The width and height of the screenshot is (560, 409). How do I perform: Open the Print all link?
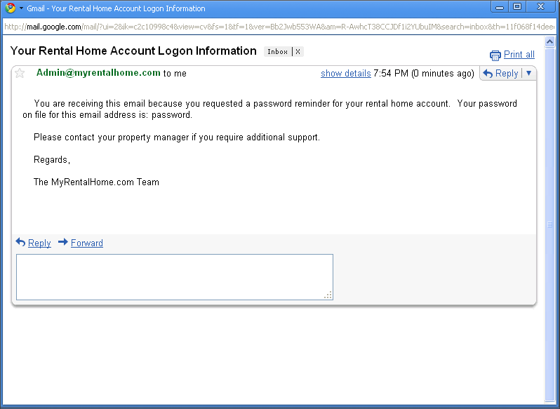519,54
